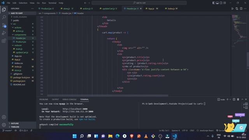Close the Header.jsx tab
The height and width of the screenshot is (140, 249).
141,9
